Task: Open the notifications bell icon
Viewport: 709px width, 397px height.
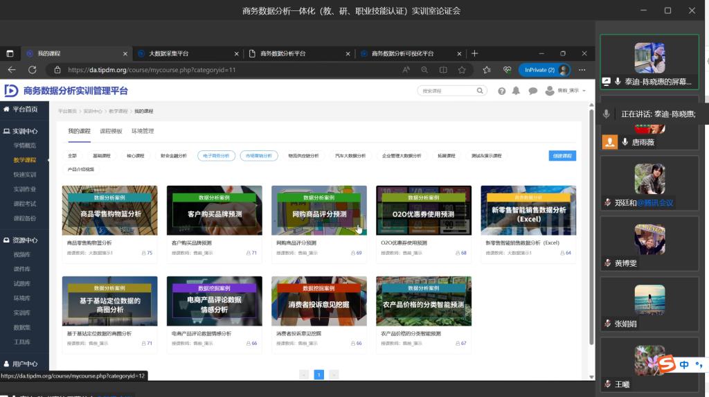Action: pos(517,91)
